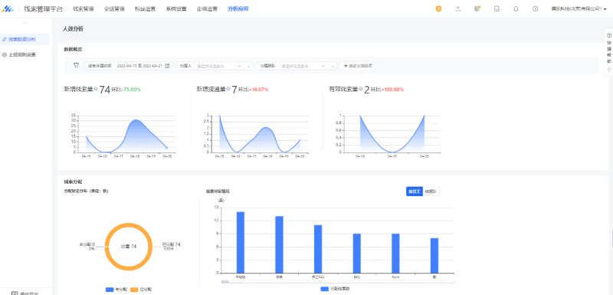
Task: Collapse the quick help panel chevrons
Action: (x=608, y=69)
